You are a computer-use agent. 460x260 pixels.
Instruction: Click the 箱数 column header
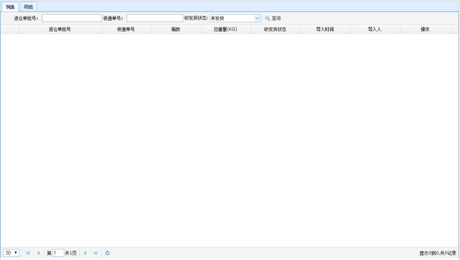pos(176,29)
